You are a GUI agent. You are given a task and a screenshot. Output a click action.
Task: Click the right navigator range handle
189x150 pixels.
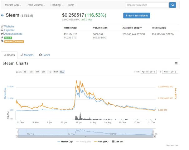point(153,132)
